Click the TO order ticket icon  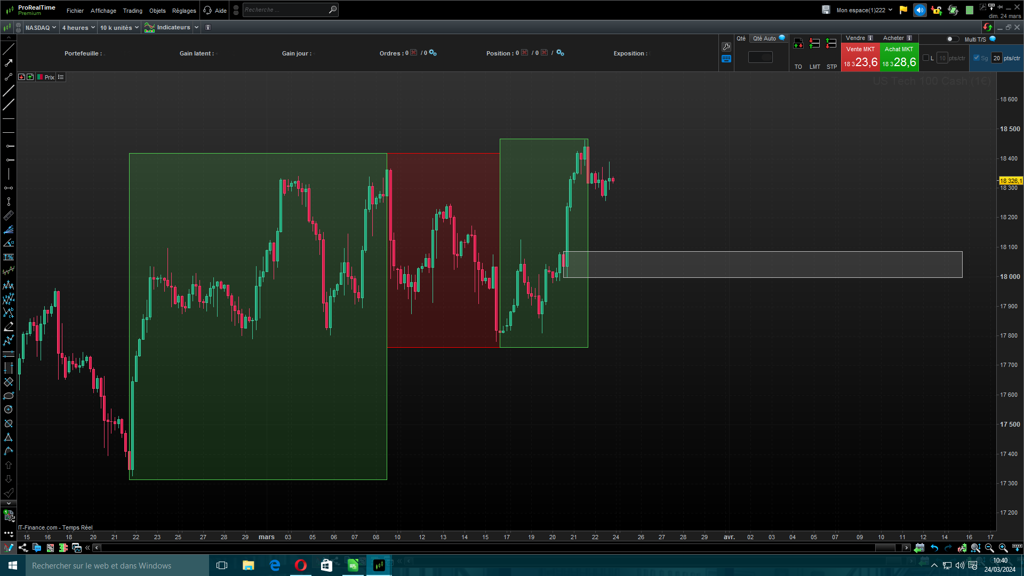pyautogui.click(x=798, y=44)
